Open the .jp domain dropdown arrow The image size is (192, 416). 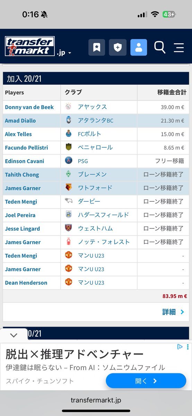[70, 53]
